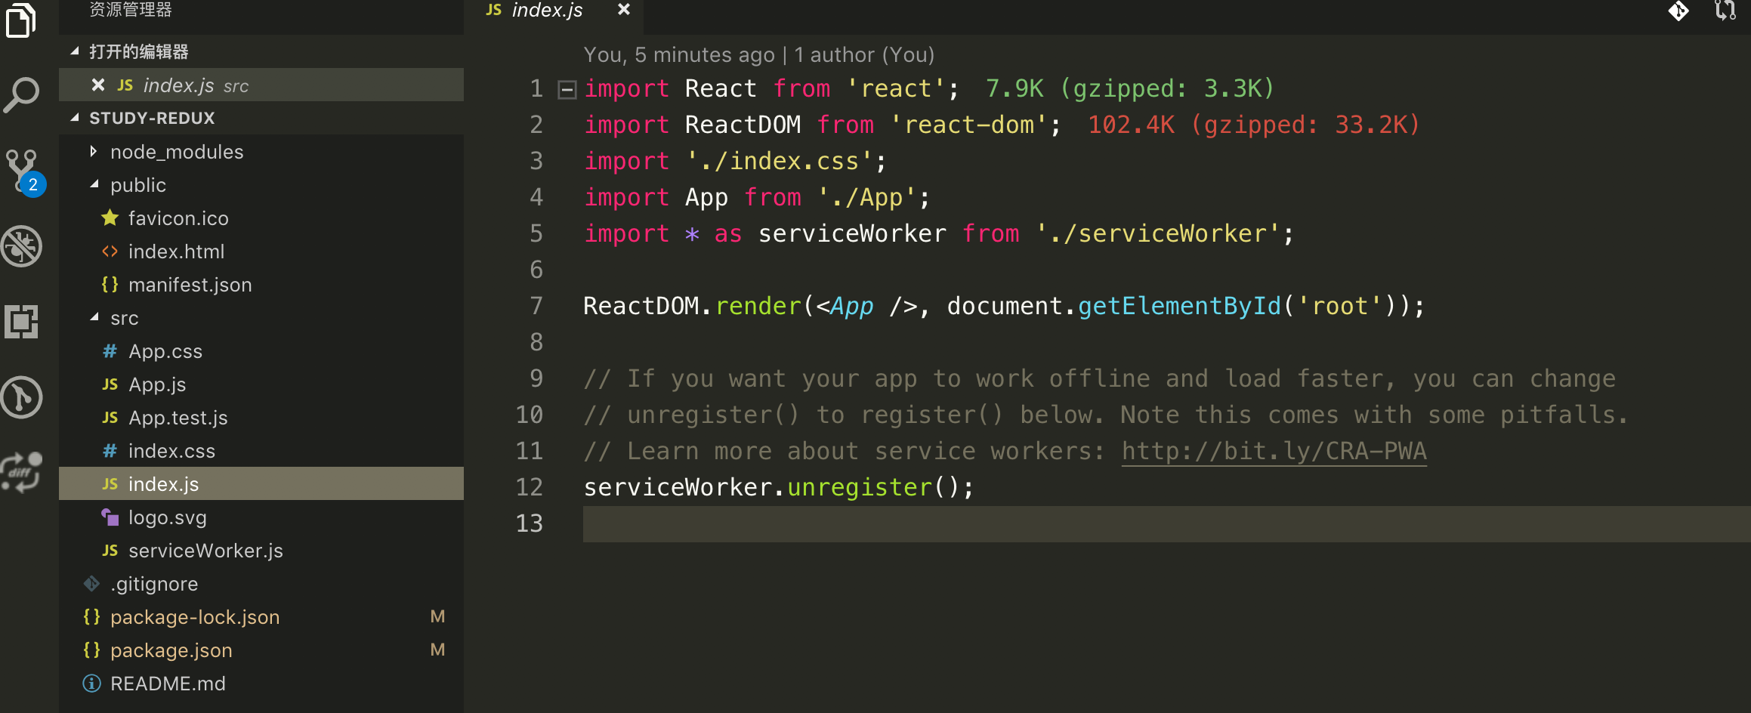Select package.json marked as modified
The width and height of the screenshot is (1751, 713).
[x=171, y=650]
